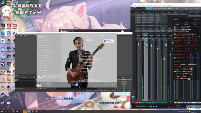Select the FX 1 channel label

pos(171,103)
